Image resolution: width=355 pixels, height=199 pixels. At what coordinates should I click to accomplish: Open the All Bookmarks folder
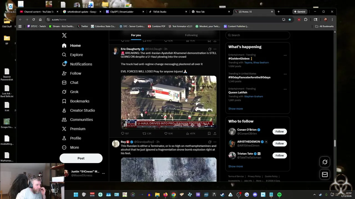pos(324,26)
